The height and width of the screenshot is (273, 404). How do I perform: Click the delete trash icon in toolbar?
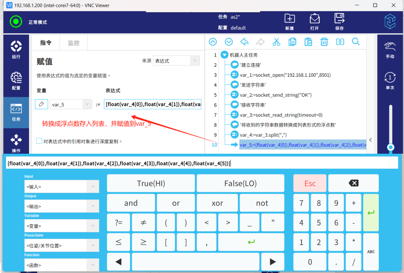(x=324, y=42)
